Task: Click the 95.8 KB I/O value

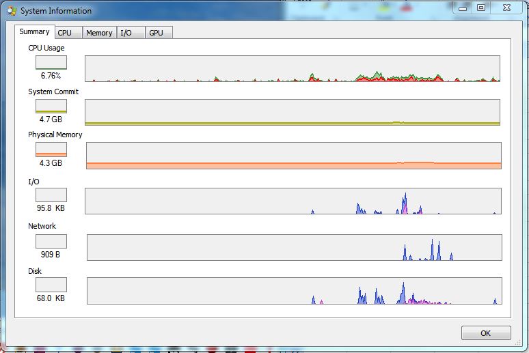Action: coord(51,208)
